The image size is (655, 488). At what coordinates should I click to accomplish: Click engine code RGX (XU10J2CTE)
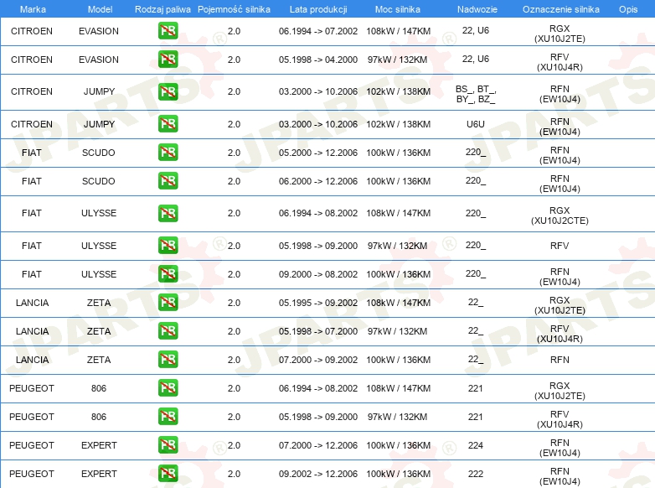coord(560,215)
